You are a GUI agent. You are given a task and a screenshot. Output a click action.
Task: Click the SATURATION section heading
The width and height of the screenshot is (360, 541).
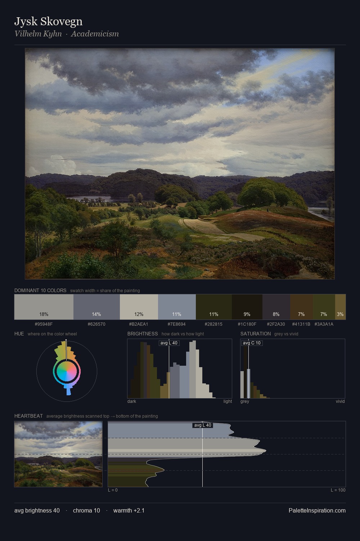coord(256,334)
